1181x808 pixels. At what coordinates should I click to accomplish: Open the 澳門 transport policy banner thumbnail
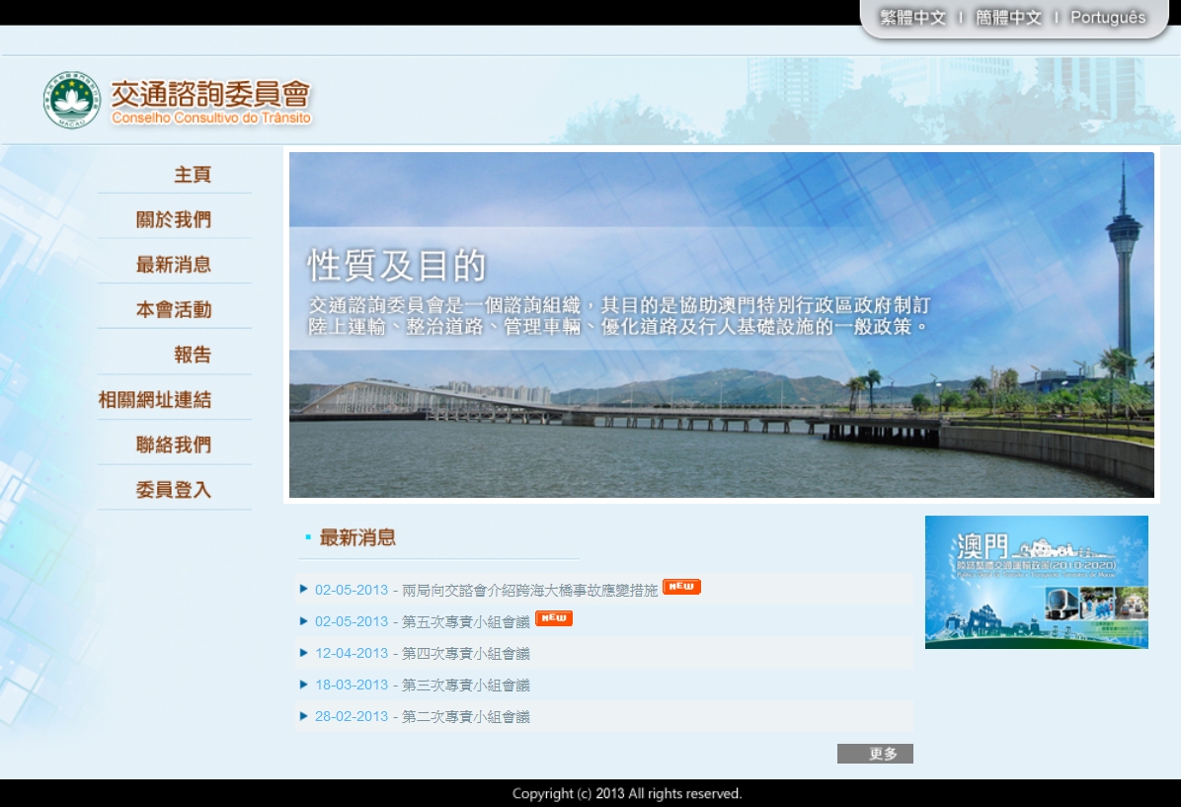[x=1036, y=582]
